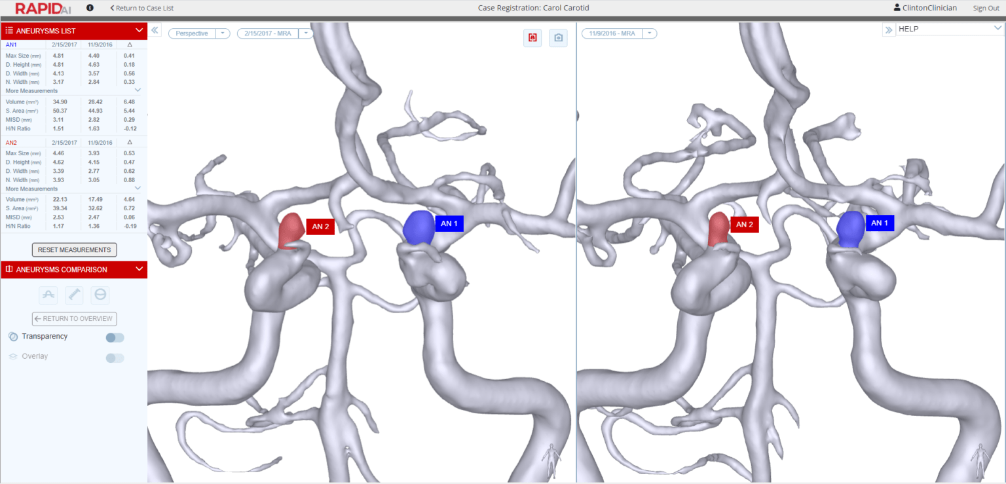Click the ostium cut-plane tool icon

(x=100, y=295)
